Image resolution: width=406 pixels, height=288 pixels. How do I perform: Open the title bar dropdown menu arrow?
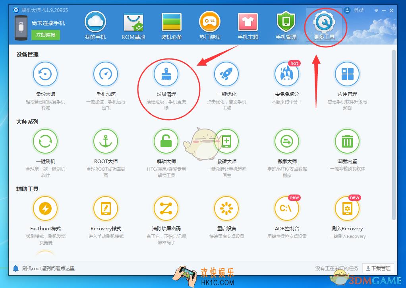376,11
